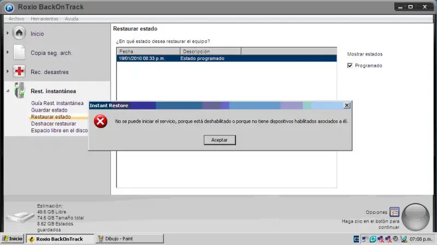Viewport: 437px width, 245px height.
Task: Click the Copia seg. arch. label
Action: 51,53
